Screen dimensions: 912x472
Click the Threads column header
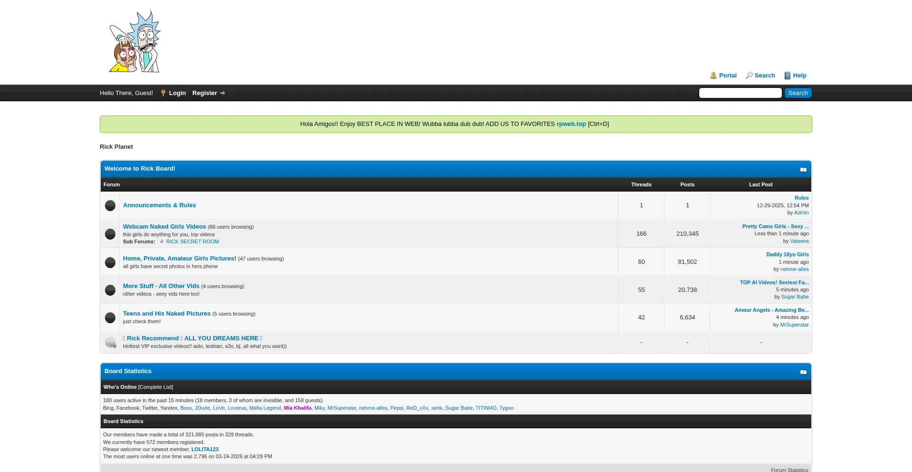(641, 184)
